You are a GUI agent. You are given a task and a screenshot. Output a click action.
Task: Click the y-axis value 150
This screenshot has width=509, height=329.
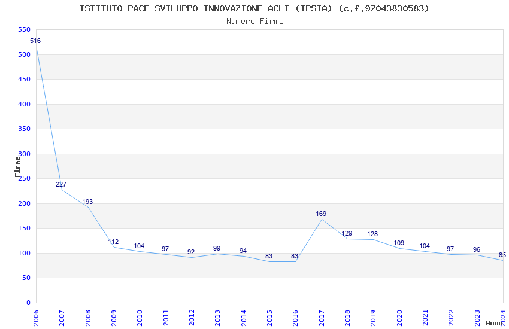[x=25, y=228]
